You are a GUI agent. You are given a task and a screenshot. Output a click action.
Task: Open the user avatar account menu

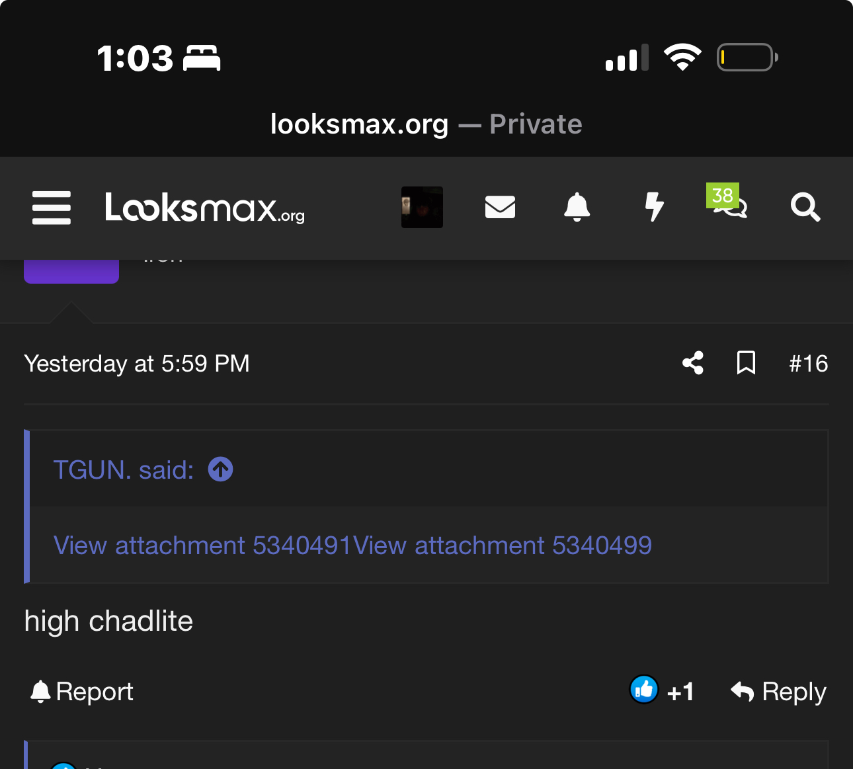pos(422,207)
